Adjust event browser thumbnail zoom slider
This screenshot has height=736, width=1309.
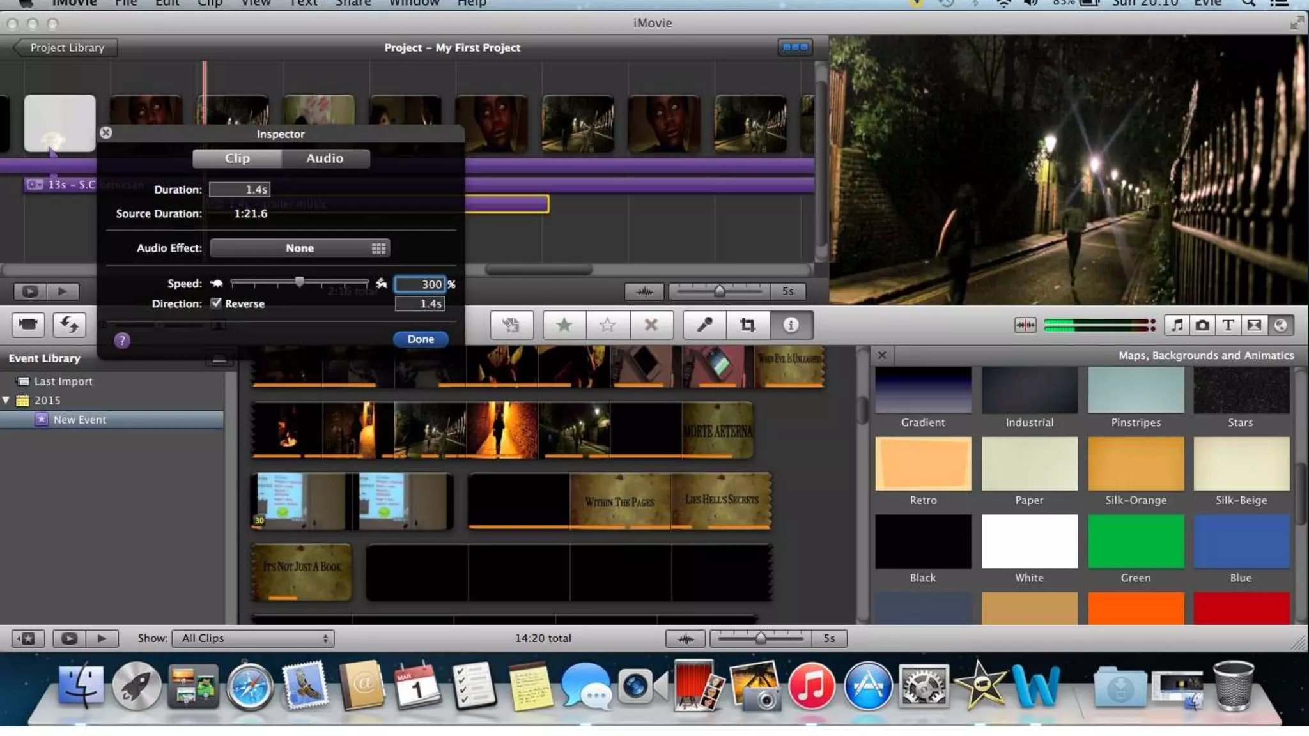761,638
